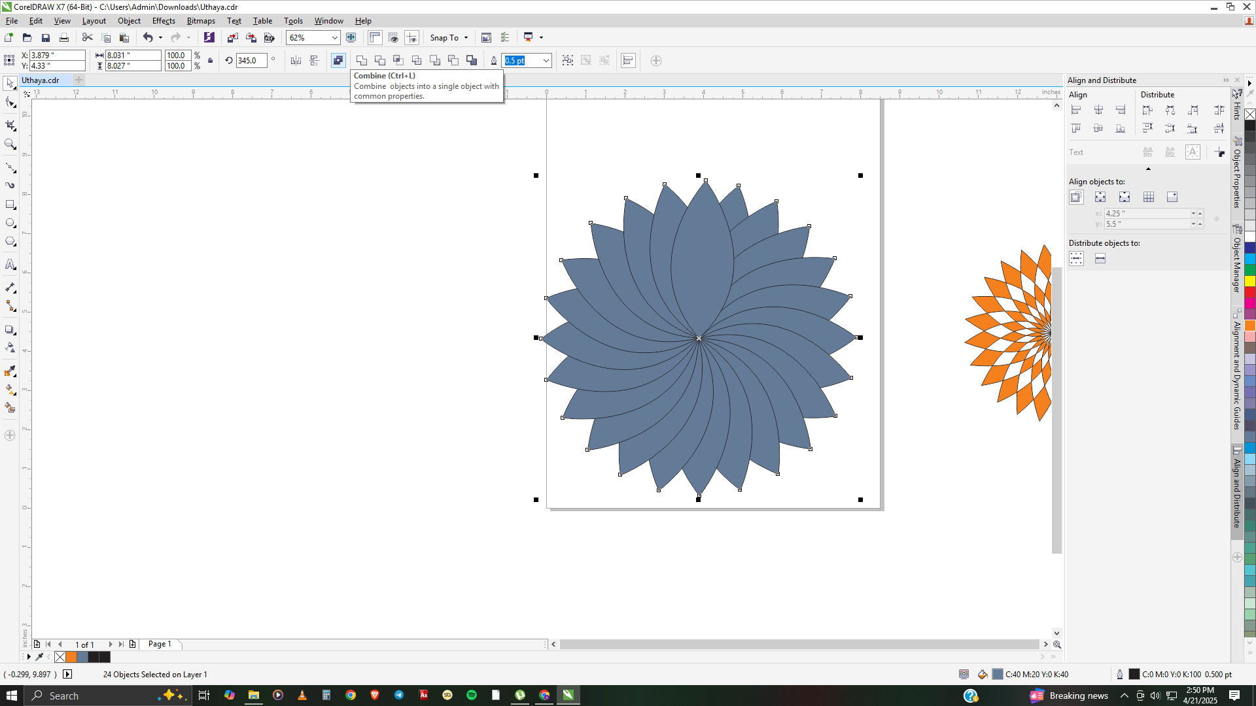Open the Object Manager docker tab
This screenshot has height=706, width=1256.
click(1237, 259)
